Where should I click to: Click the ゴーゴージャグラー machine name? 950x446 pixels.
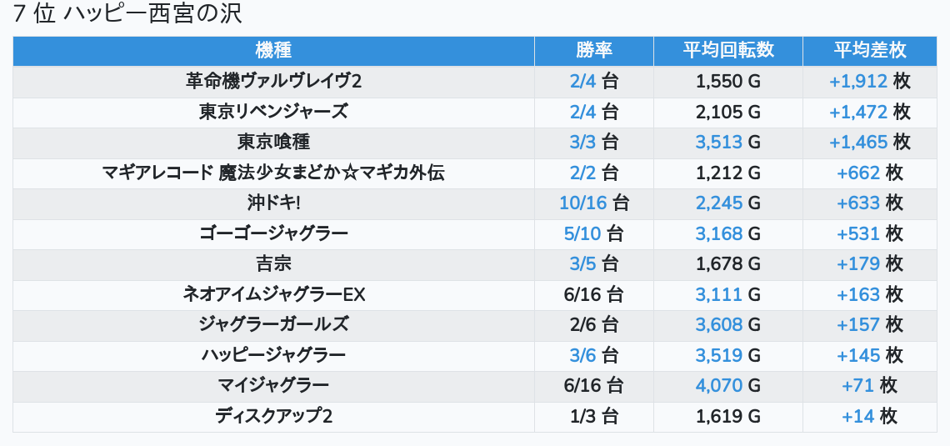pos(273,233)
